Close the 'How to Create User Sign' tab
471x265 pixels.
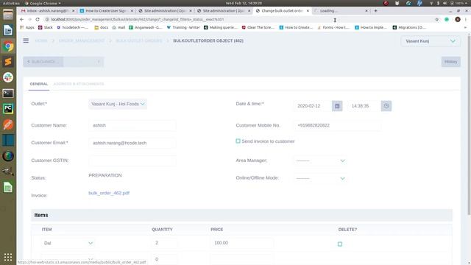[x=132, y=11]
